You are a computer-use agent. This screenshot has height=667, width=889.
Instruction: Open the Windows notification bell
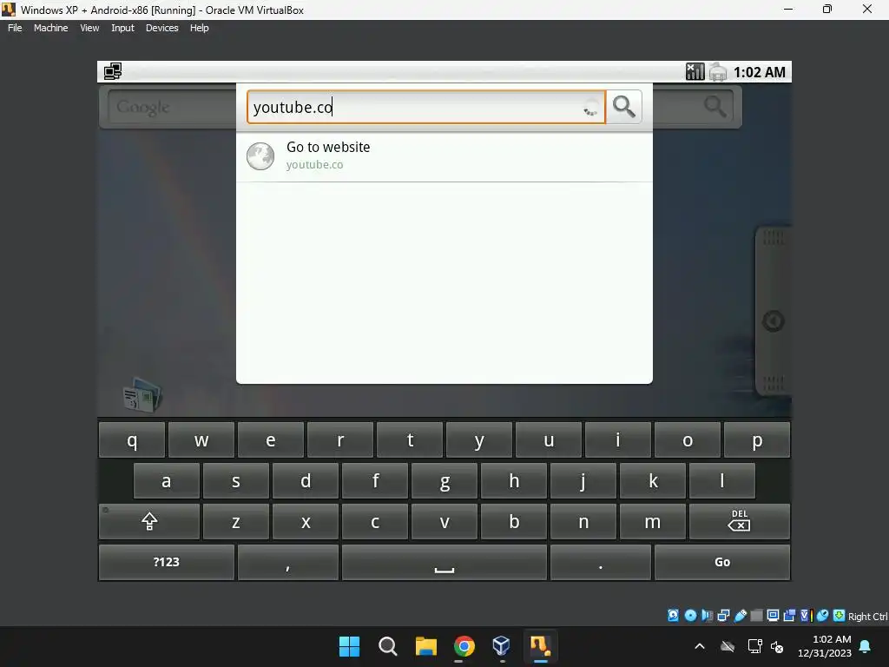(x=866, y=646)
